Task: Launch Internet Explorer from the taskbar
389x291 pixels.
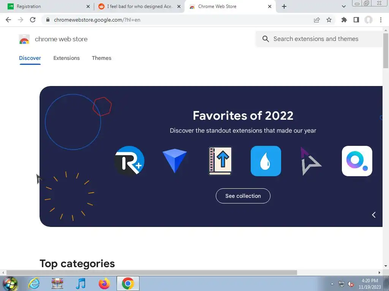Action: (x=34, y=283)
